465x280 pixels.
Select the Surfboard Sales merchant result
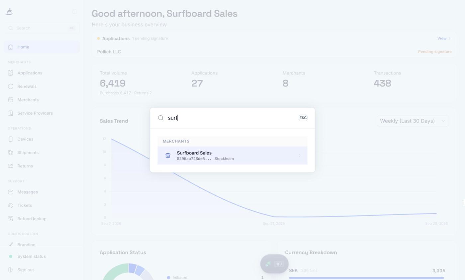[232, 155]
